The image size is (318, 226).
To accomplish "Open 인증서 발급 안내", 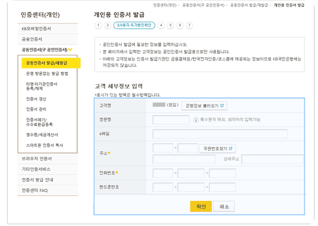I will 48,180.
